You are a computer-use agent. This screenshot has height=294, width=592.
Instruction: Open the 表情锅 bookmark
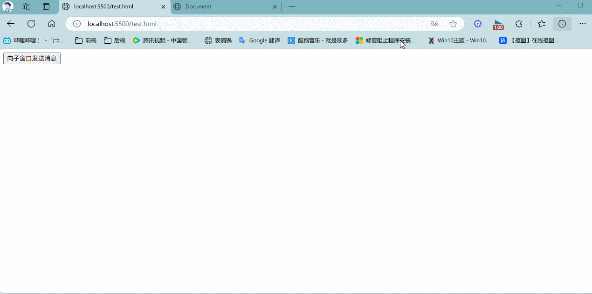tap(218, 40)
